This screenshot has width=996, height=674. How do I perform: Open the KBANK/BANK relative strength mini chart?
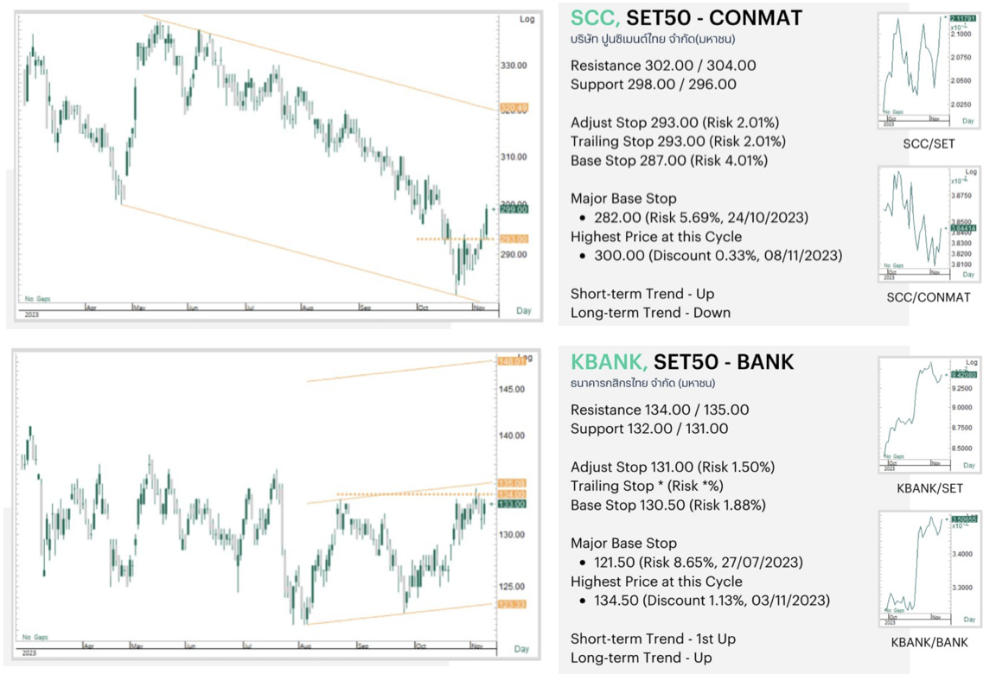point(929,569)
